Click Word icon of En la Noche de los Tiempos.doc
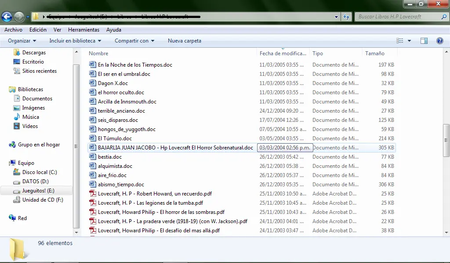This screenshot has height=263, width=450. pos(92,64)
